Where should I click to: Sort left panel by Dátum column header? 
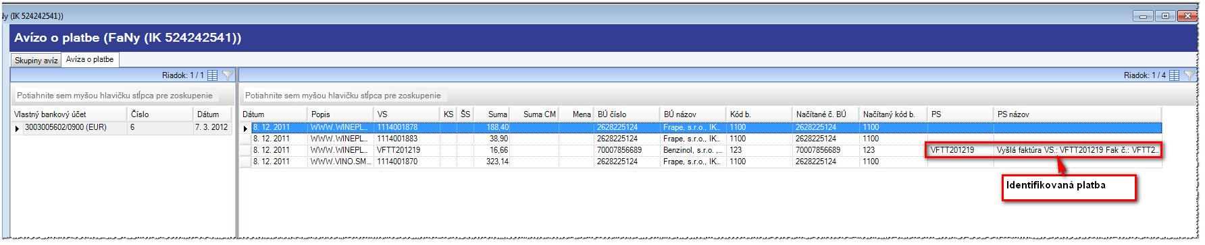pyautogui.click(x=213, y=114)
